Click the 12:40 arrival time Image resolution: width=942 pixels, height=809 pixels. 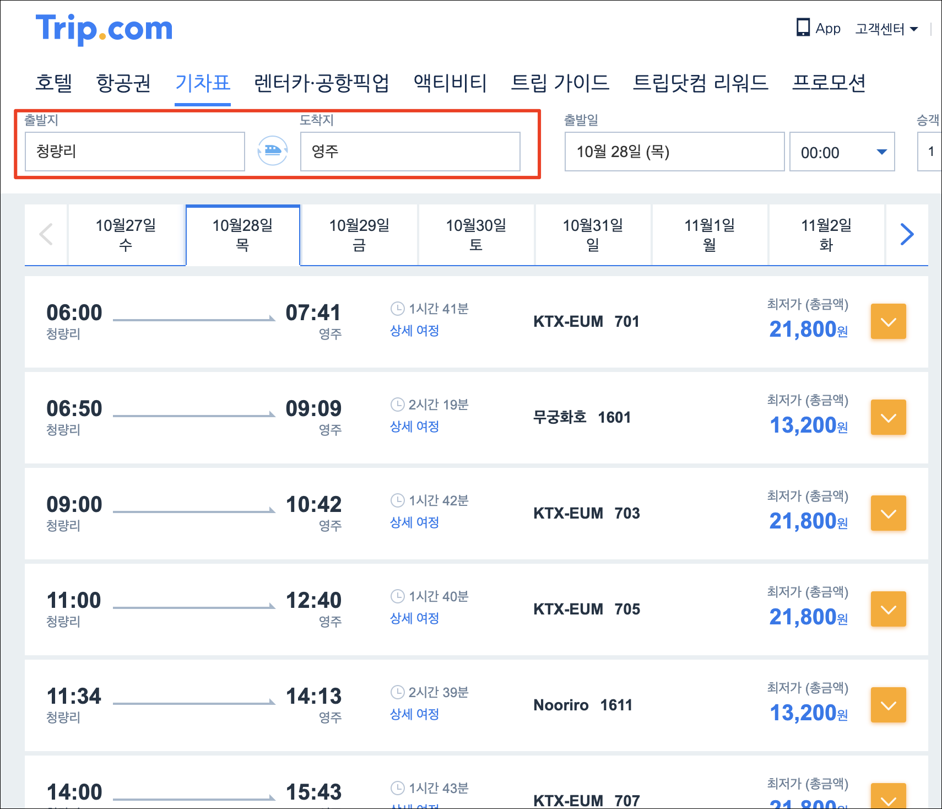pos(313,600)
